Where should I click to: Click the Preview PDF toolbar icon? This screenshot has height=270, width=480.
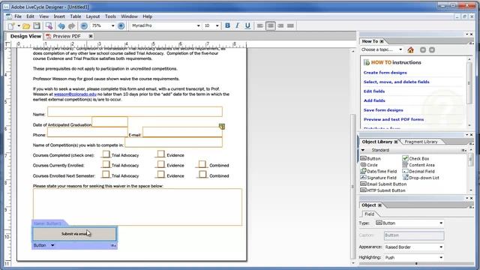point(49,26)
